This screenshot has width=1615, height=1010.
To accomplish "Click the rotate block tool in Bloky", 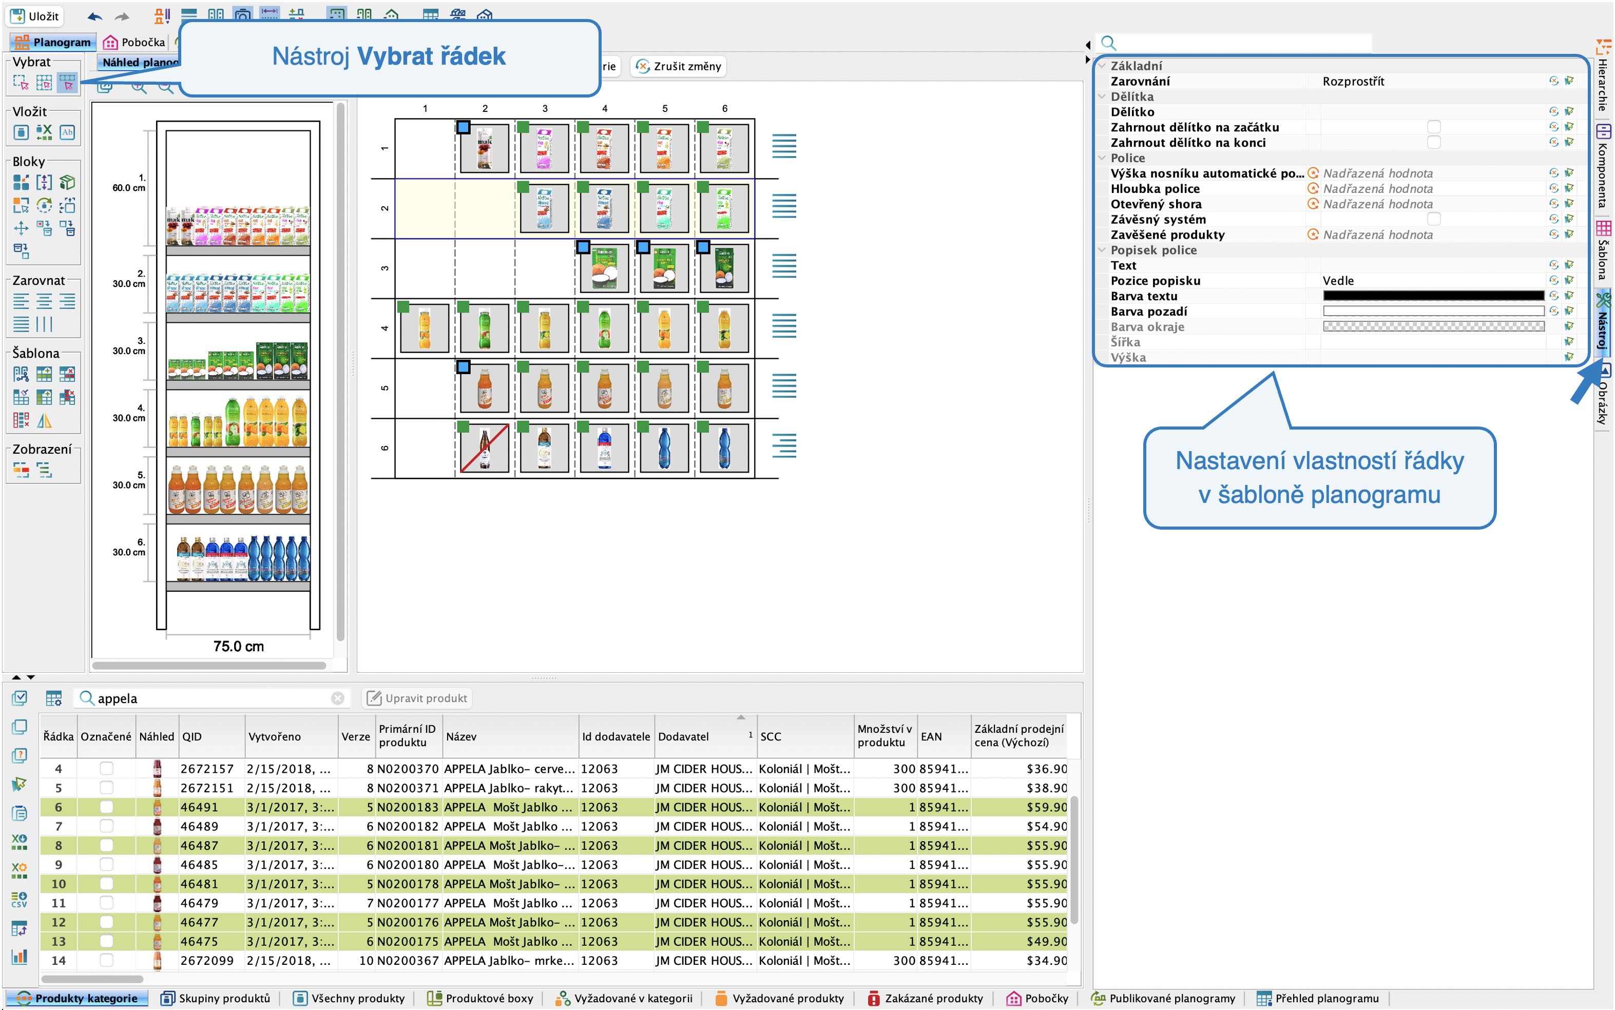I will pos(44,205).
